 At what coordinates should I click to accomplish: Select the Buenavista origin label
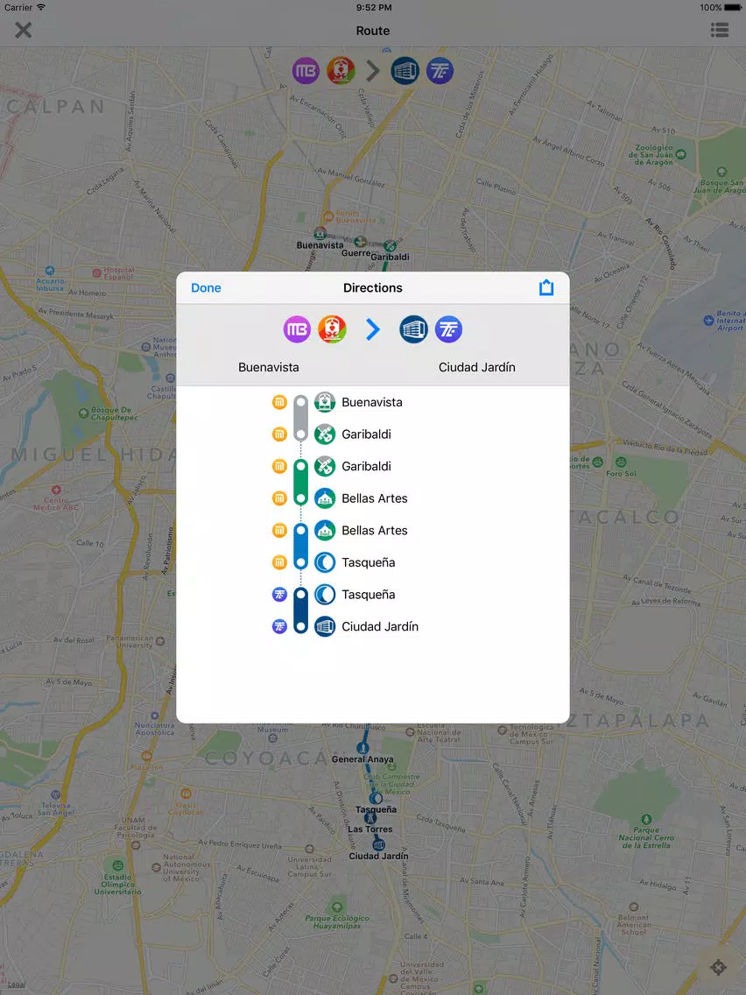click(268, 367)
